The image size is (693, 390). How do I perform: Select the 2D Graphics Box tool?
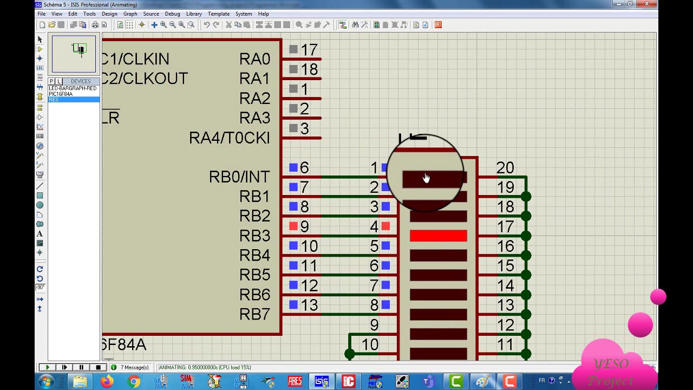coord(40,196)
